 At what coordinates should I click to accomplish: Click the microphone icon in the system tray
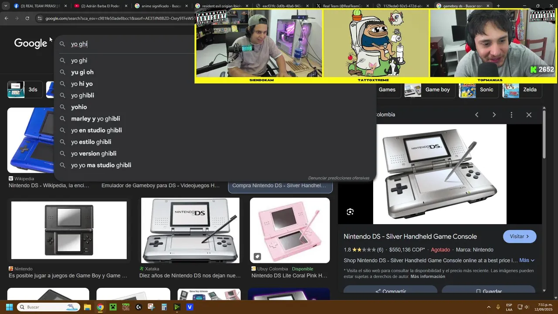[498, 307]
